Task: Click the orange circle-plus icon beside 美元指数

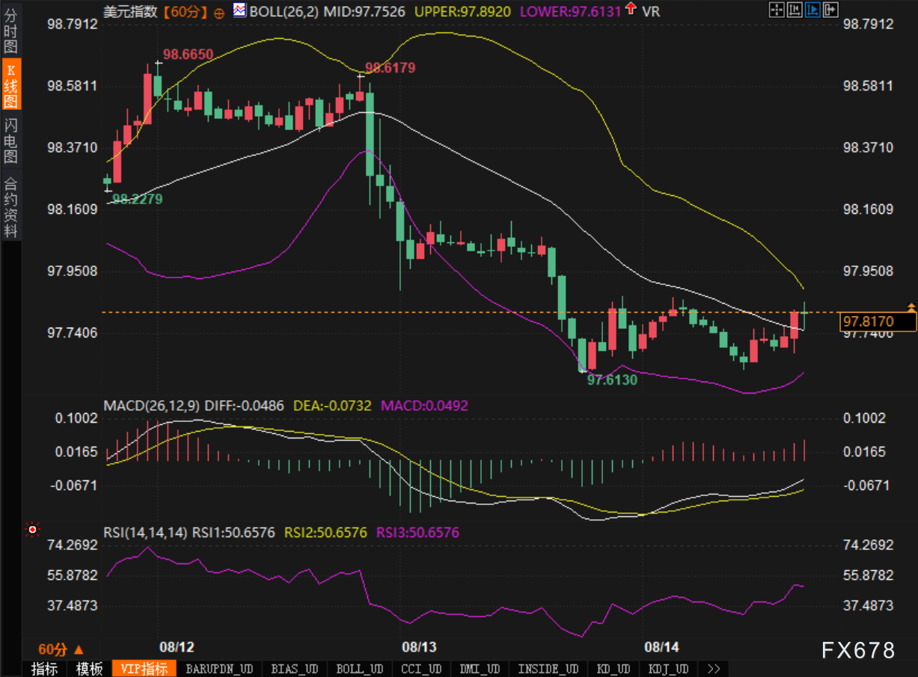Action: point(218,12)
